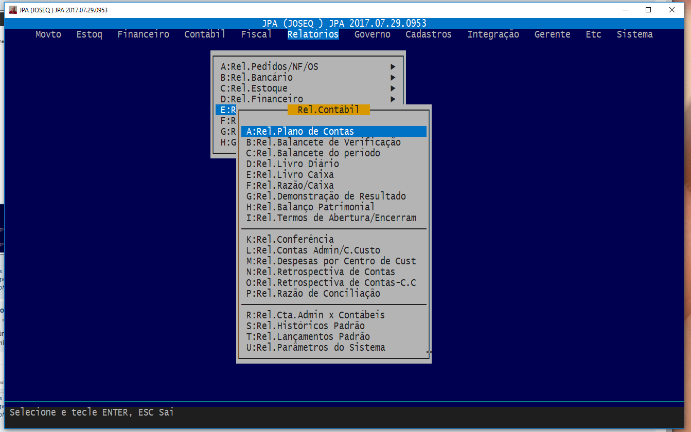Click the 'Selecione e tecle ENTER' status line
The width and height of the screenshot is (691, 432).
point(92,412)
